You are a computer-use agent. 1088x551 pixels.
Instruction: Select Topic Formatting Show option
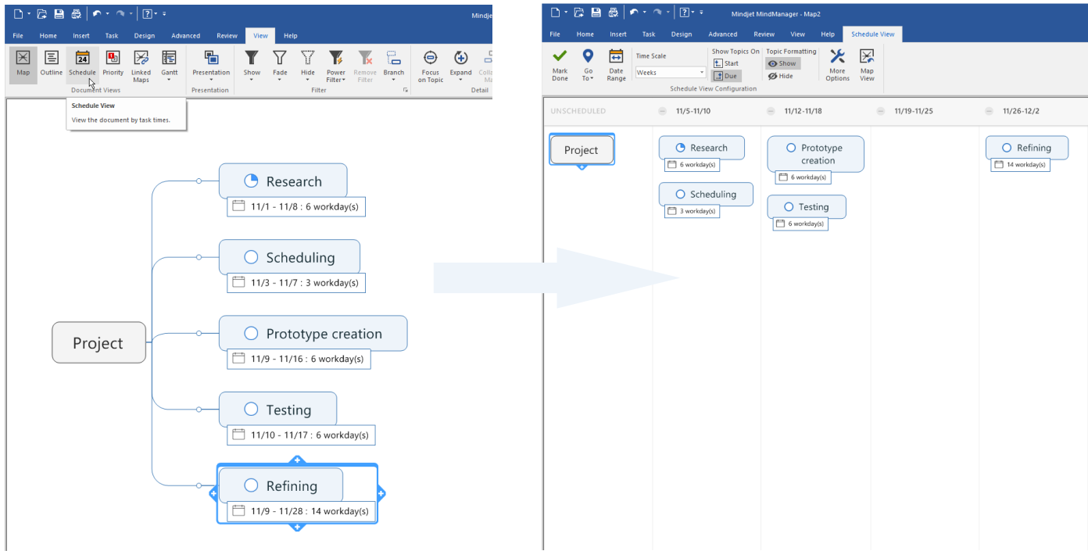tap(782, 63)
